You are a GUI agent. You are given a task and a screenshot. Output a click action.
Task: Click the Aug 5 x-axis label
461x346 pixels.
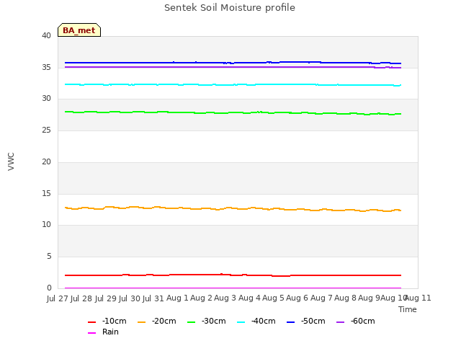[273, 298]
